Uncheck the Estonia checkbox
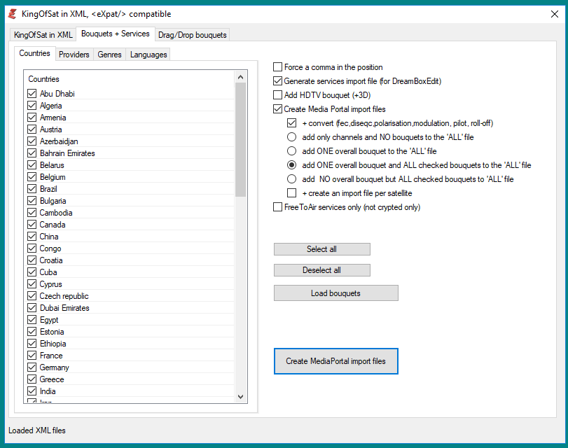The image size is (568, 448). pyautogui.click(x=32, y=332)
